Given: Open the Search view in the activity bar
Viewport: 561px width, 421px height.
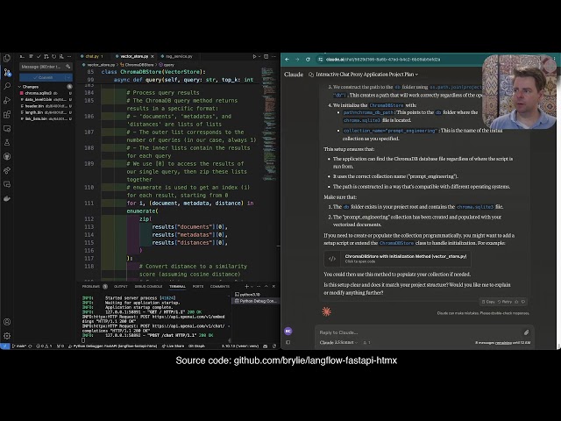Looking at the screenshot, I should (x=7, y=86).
